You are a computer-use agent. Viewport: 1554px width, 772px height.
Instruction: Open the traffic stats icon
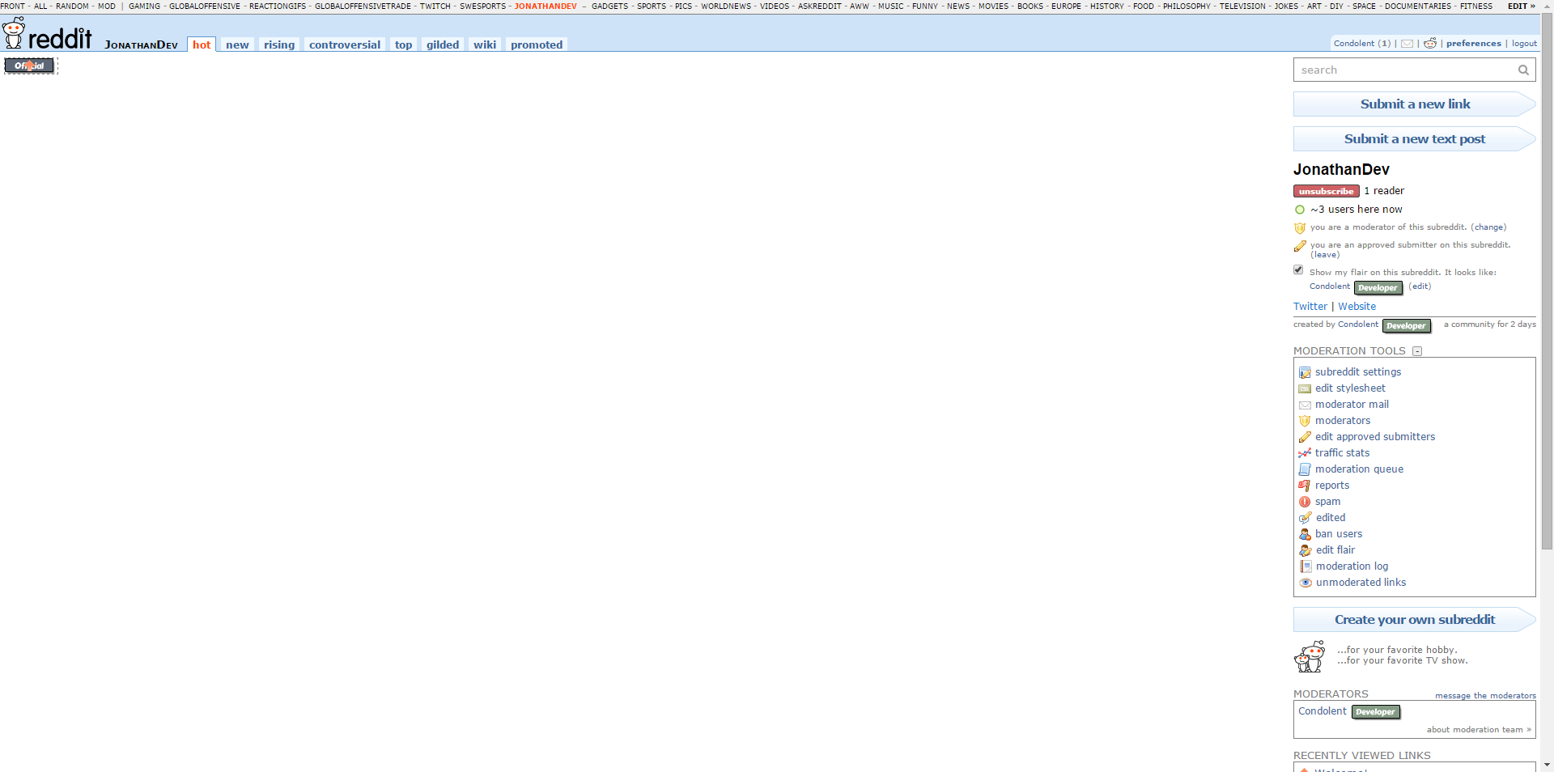pyautogui.click(x=1305, y=453)
